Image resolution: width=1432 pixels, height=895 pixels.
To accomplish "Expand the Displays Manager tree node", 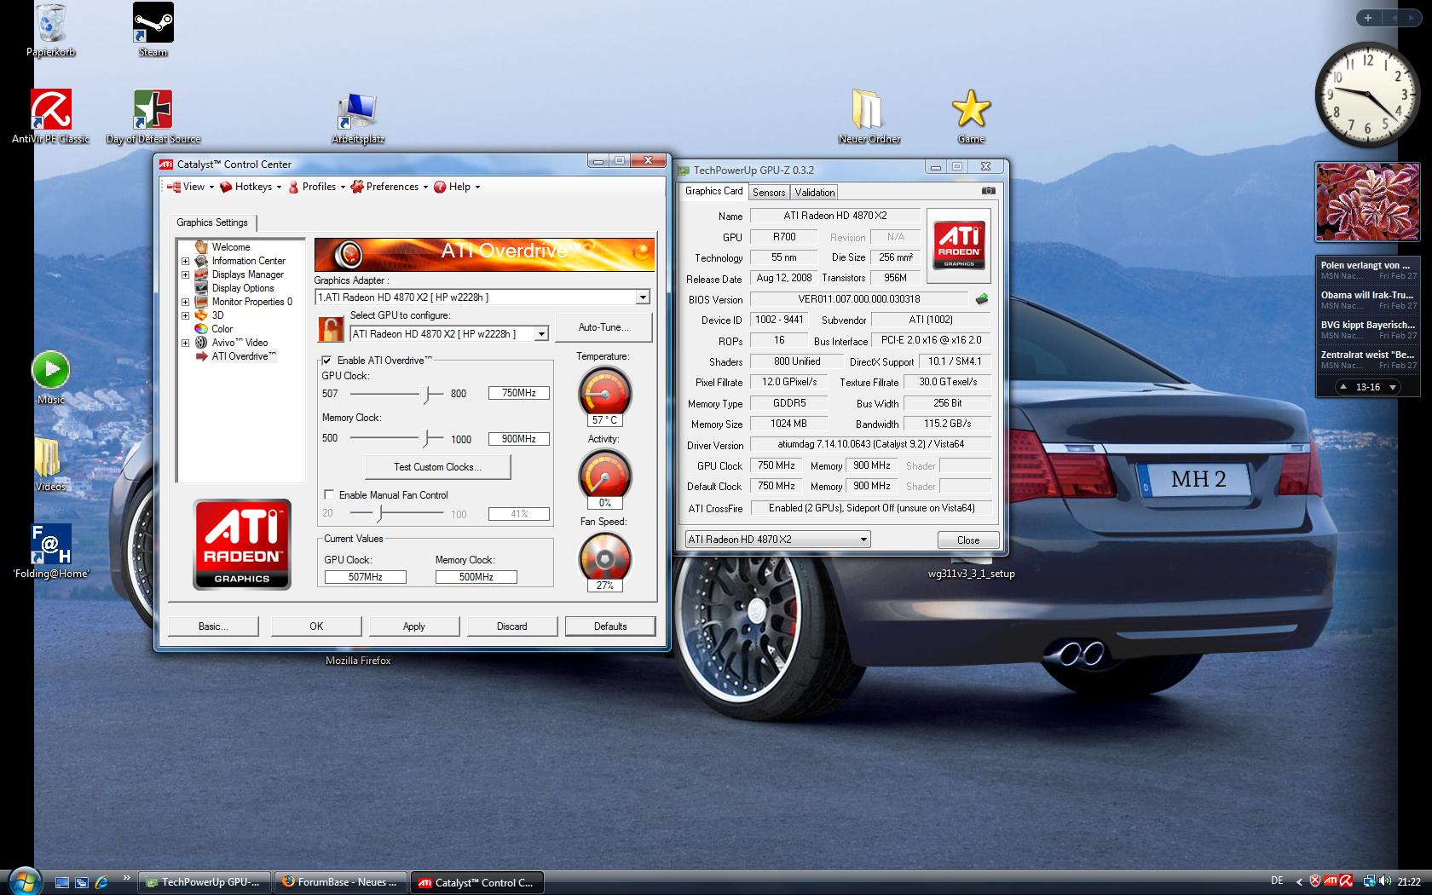I will (185, 274).
